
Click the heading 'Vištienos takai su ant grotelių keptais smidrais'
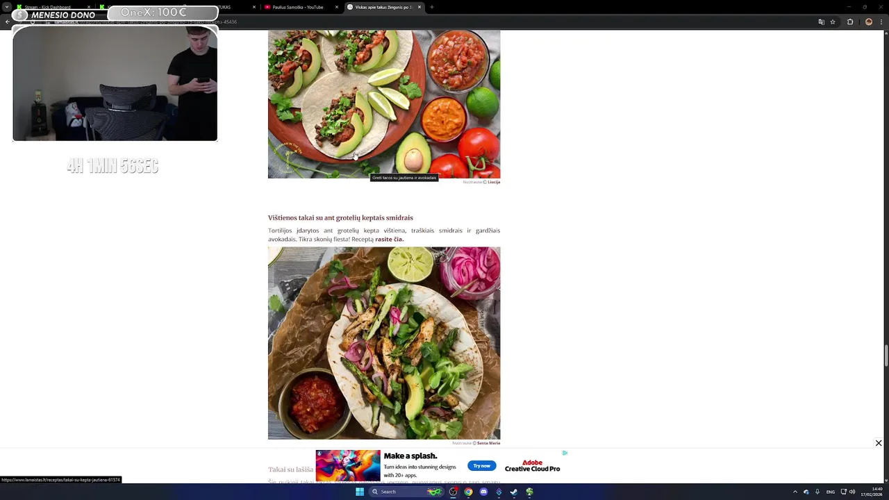click(340, 217)
